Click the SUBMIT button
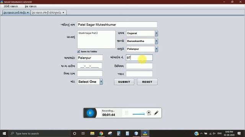This screenshot has height=137, width=245. point(124,82)
